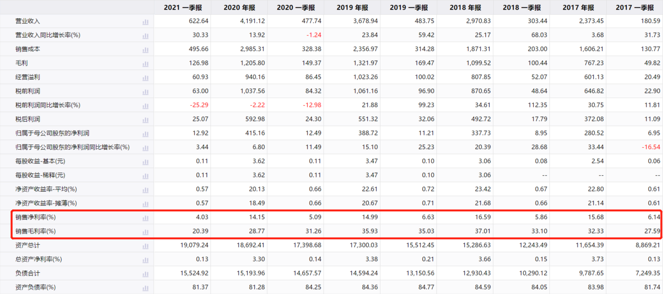Click the 经营溢利 row label
Viewport: 663px width, 294px height.
(27, 77)
